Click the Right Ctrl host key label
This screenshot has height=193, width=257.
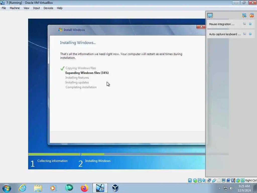[251, 180]
